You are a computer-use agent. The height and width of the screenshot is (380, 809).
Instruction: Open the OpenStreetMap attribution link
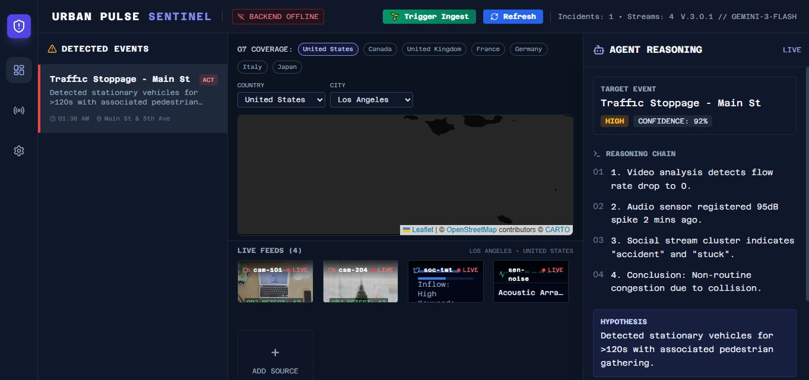472,230
